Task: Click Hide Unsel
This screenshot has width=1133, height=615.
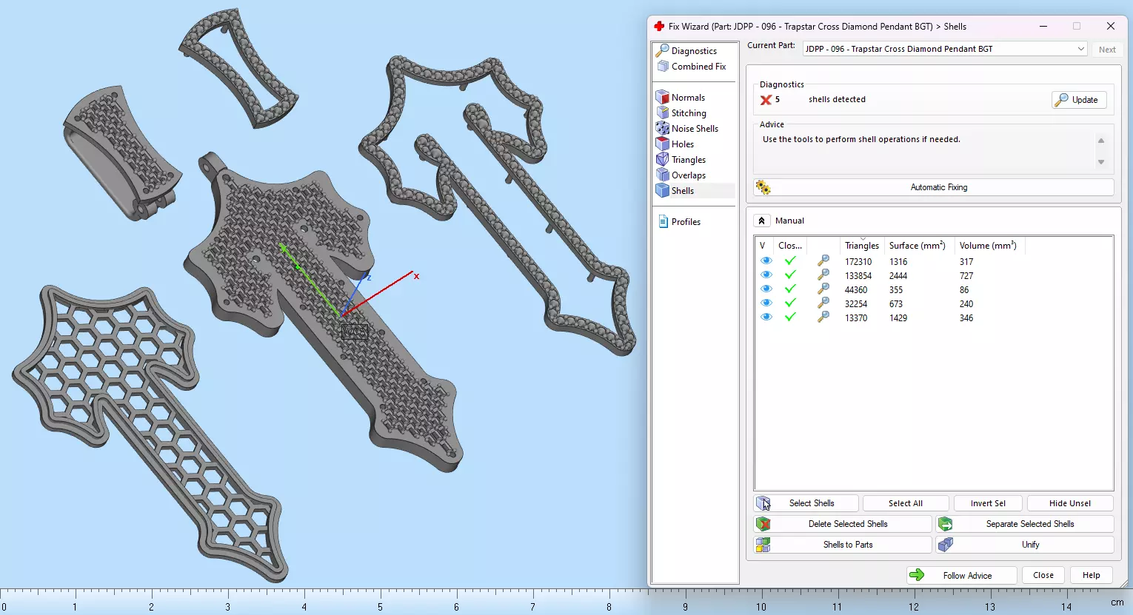Action: click(1070, 503)
